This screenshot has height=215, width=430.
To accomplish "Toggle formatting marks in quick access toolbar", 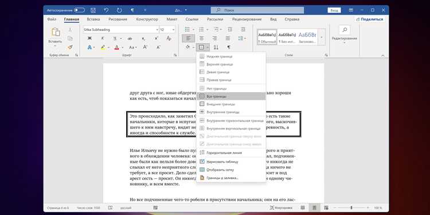I will tap(132, 10).
